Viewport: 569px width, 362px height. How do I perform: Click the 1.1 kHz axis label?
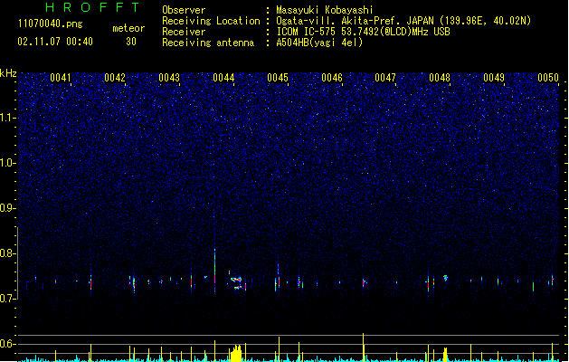pyautogui.click(x=6, y=118)
